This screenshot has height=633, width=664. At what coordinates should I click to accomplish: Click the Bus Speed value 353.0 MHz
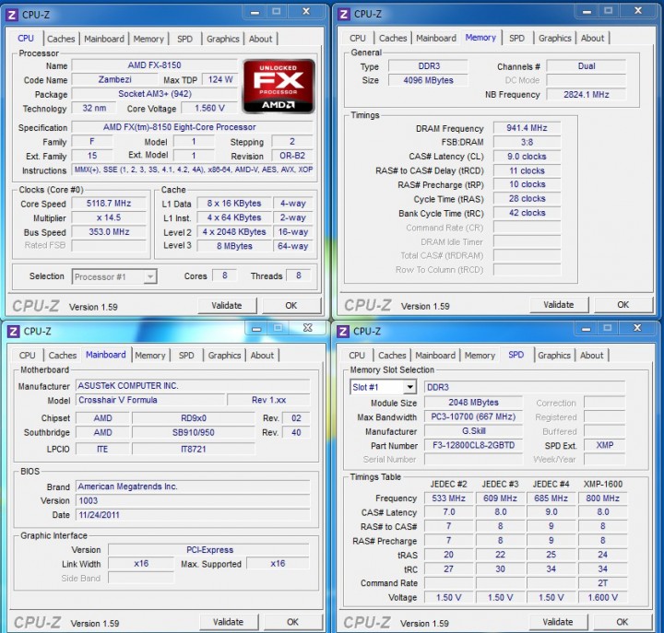coord(109,232)
